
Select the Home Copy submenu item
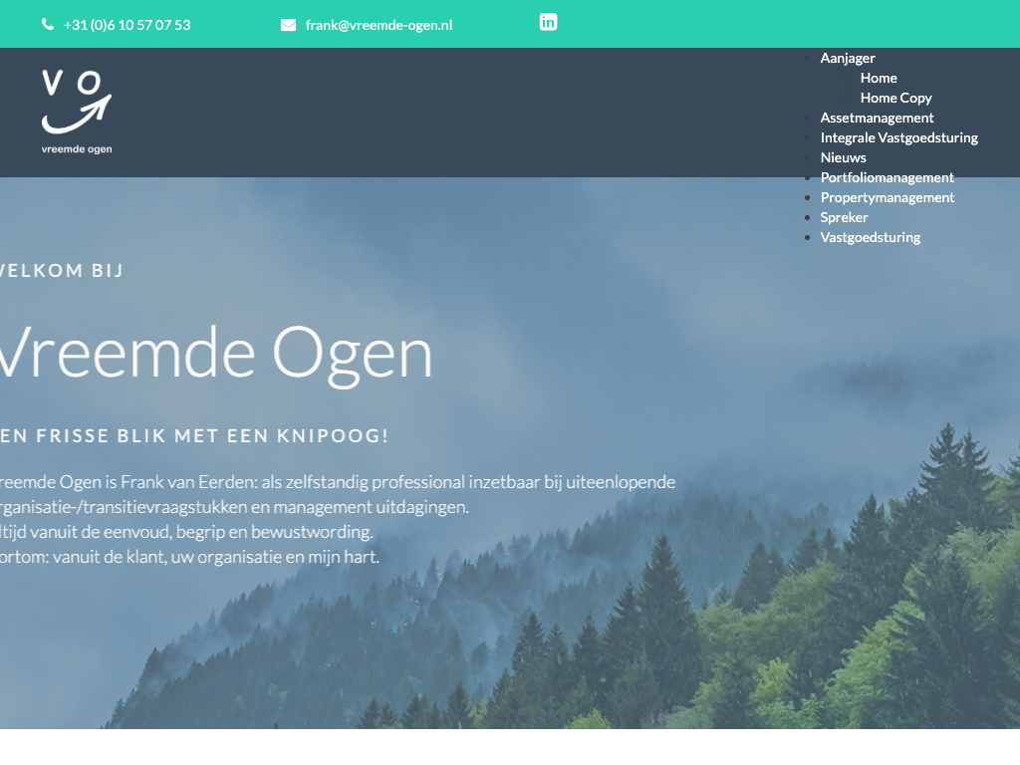895,98
